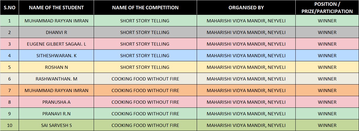
Task: Select the RASHWANTHAN. M student cell
Action: pyautogui.click(x=56, y=79)
